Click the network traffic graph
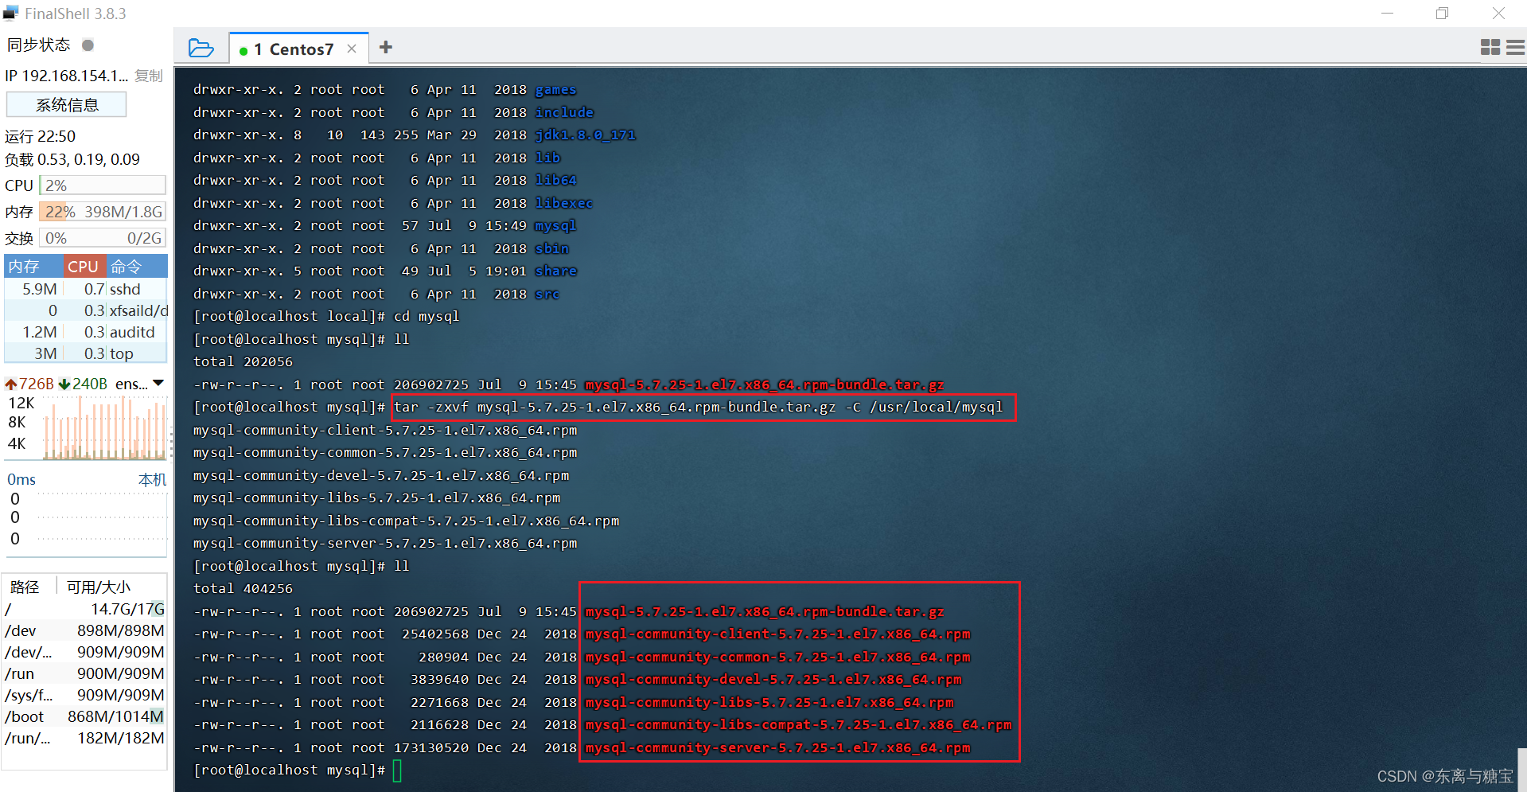The image size is (1527, 792). point(105,428)
